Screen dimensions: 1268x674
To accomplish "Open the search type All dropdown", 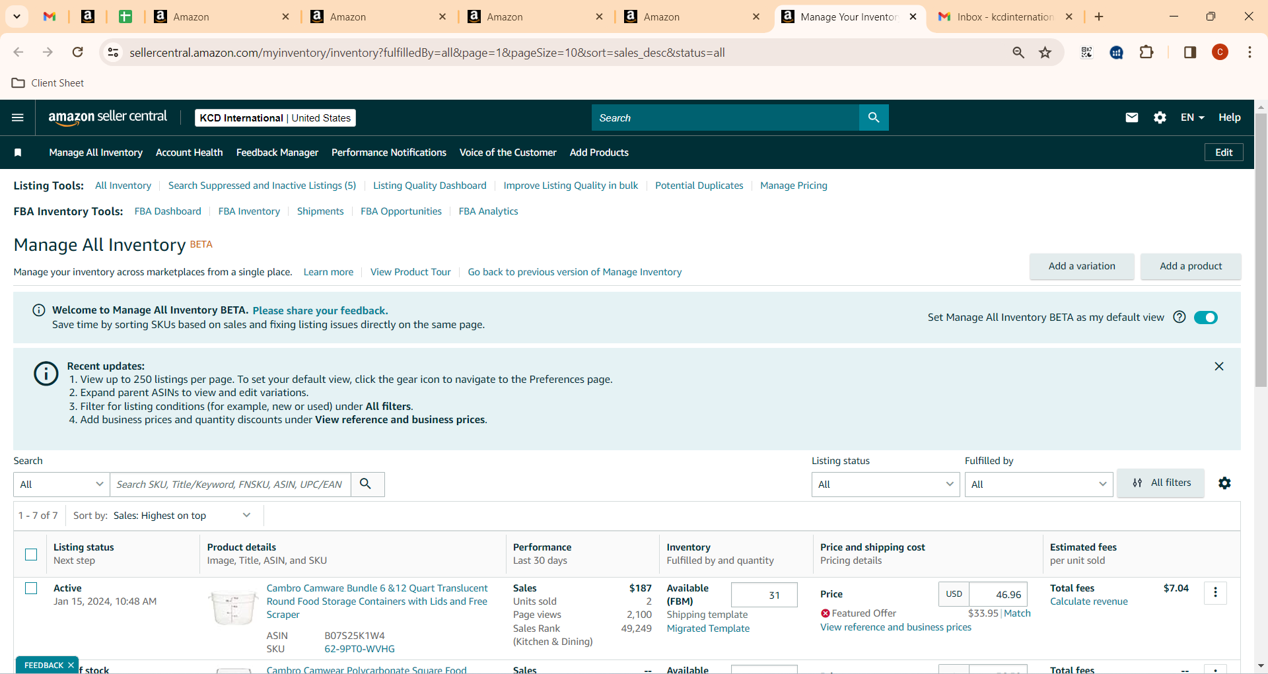I will (61, 484).
